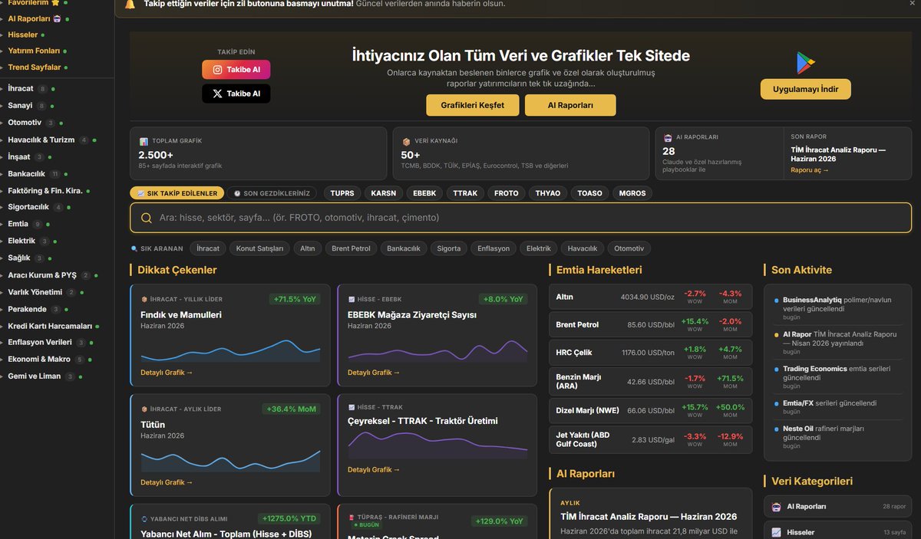Open the HRC Çelik commodity row
The image size is (921, 539).
click(x=651, y=353)
